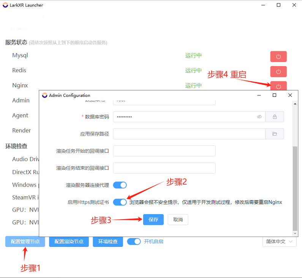Open the 简体中文 language dropdown
The height and width of the screenshot is (278, 302).
pyautogui.click(x=280, y=242)
